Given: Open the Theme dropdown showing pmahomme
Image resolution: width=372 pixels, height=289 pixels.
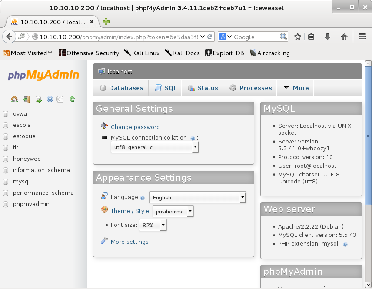Looking at the screenshot, I should [x=173, y=211].
